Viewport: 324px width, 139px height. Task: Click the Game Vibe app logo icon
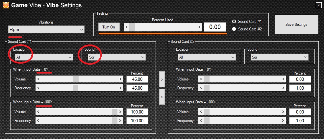tap(6, 5)
